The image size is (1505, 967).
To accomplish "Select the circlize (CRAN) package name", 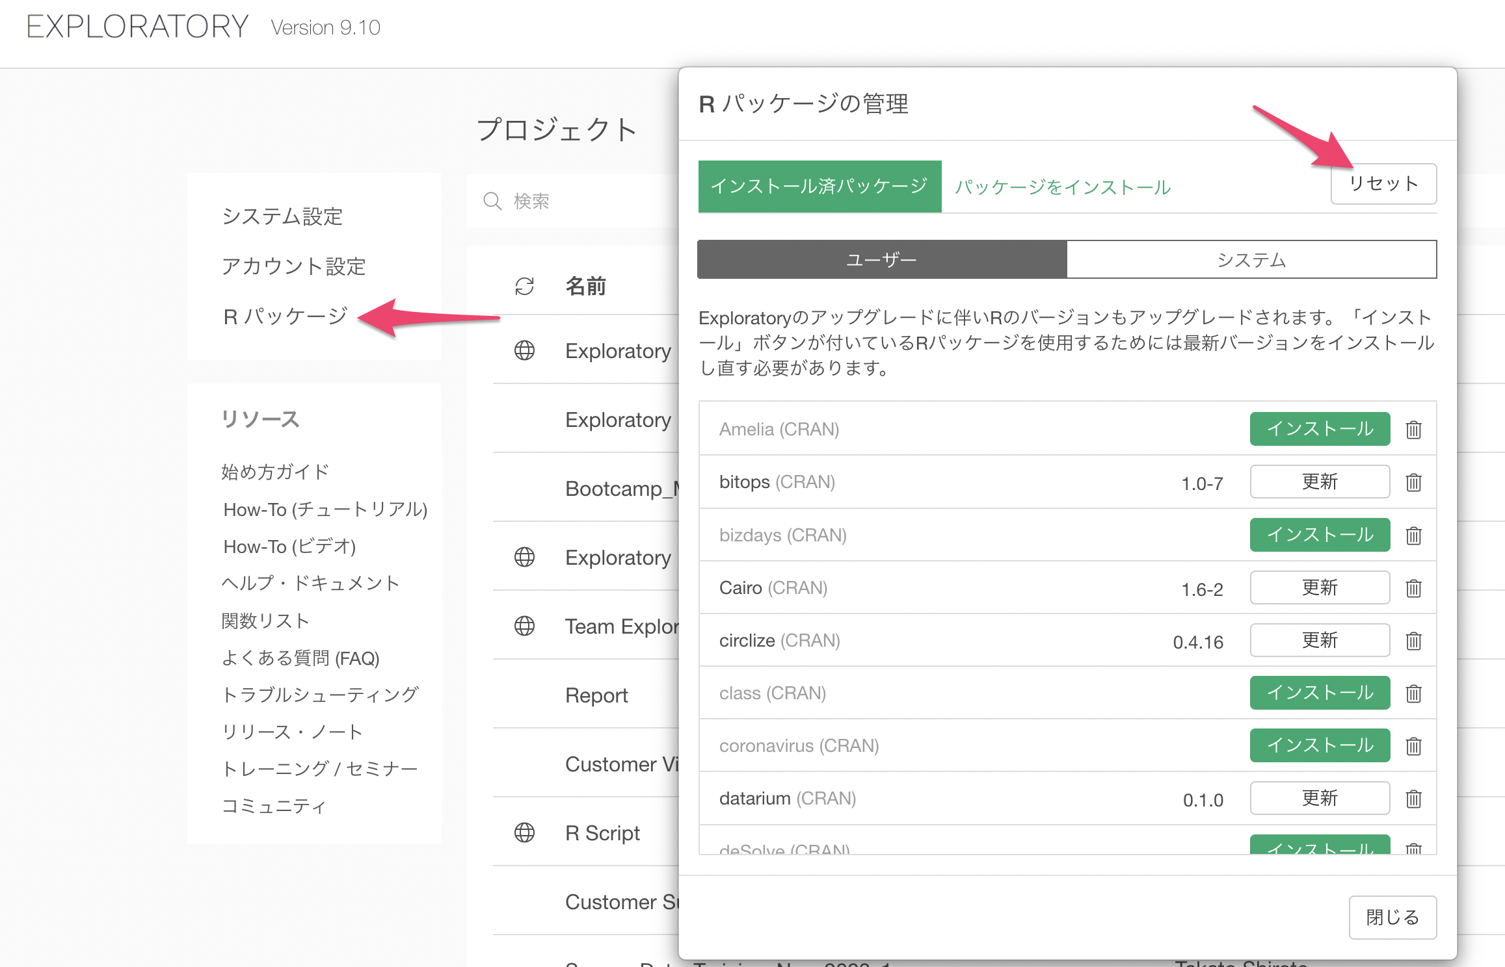I will [x=780, y=641].
